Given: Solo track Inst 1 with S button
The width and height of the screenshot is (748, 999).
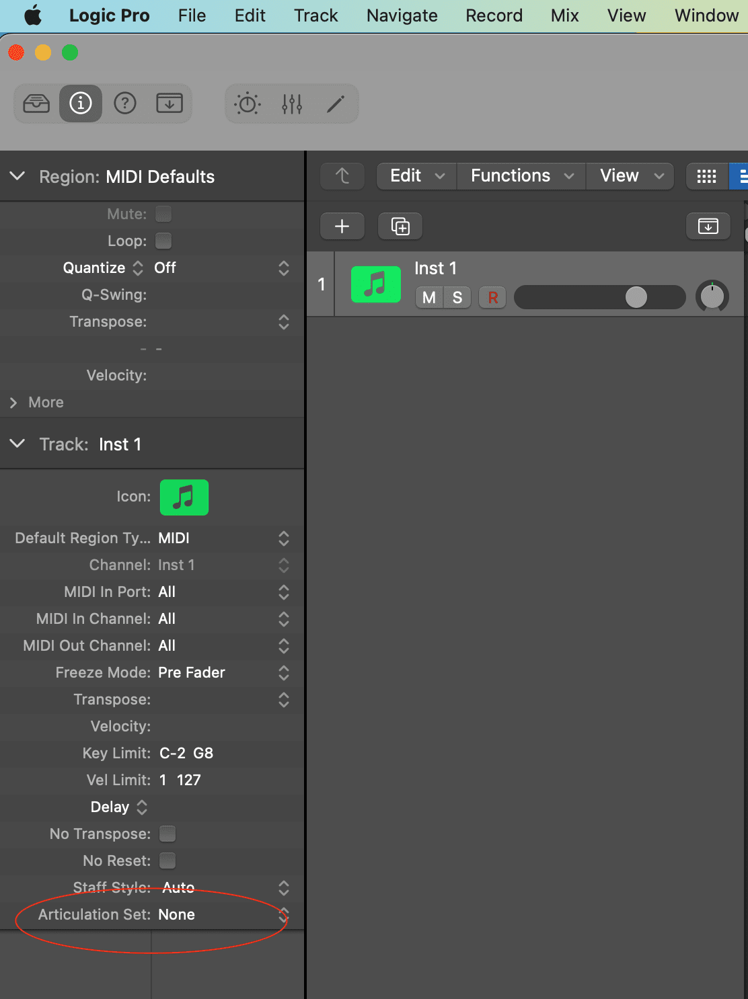Looking at the screenshot, I should (x=457, y=297).
